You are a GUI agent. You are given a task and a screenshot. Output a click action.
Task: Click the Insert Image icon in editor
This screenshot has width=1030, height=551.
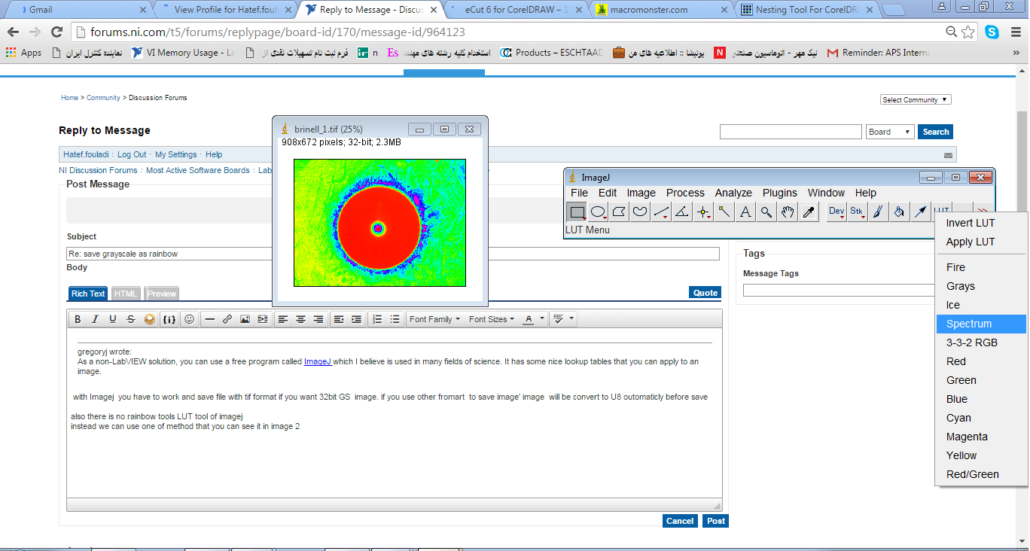[x=245, y=319]
